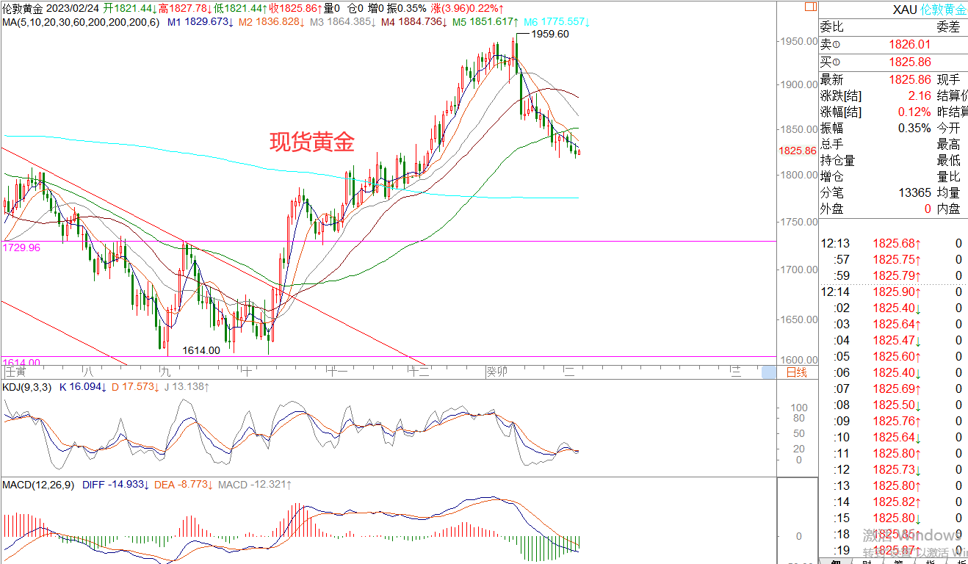Click the 卖① ask price 1826.01
The image size is (968, 564).
(910, 46)
